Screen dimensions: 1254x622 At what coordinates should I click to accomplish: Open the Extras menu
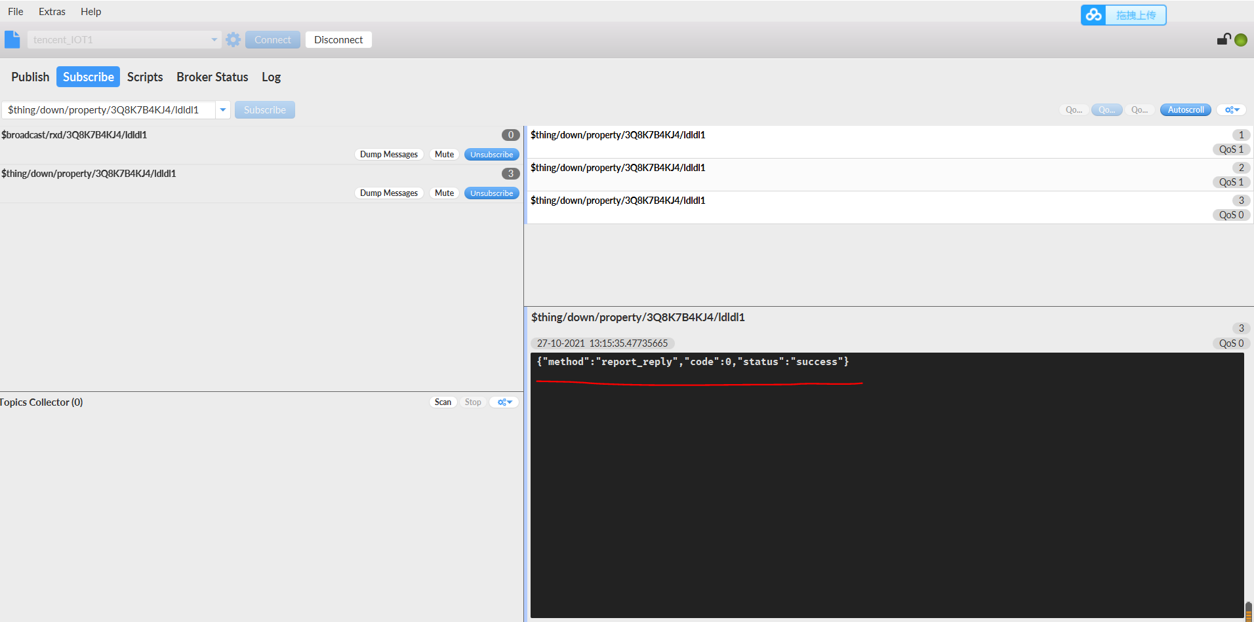[x=52, y=12]
